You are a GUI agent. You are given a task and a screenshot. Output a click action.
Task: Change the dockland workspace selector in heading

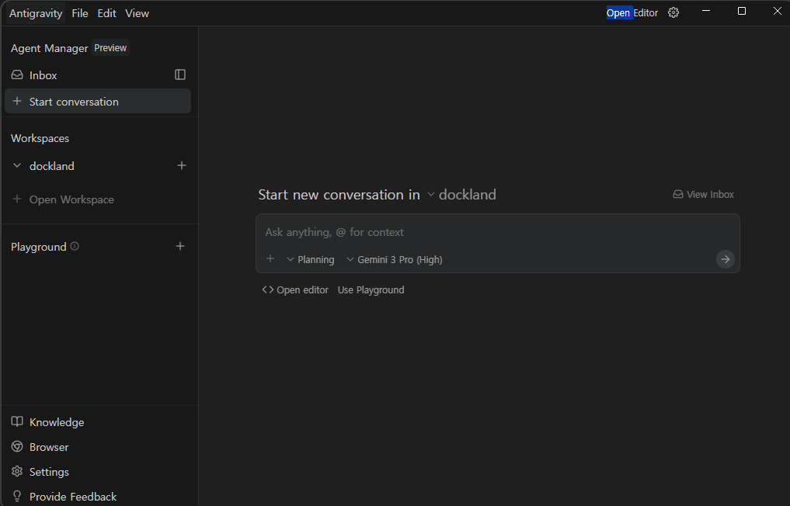coord(461,195)
